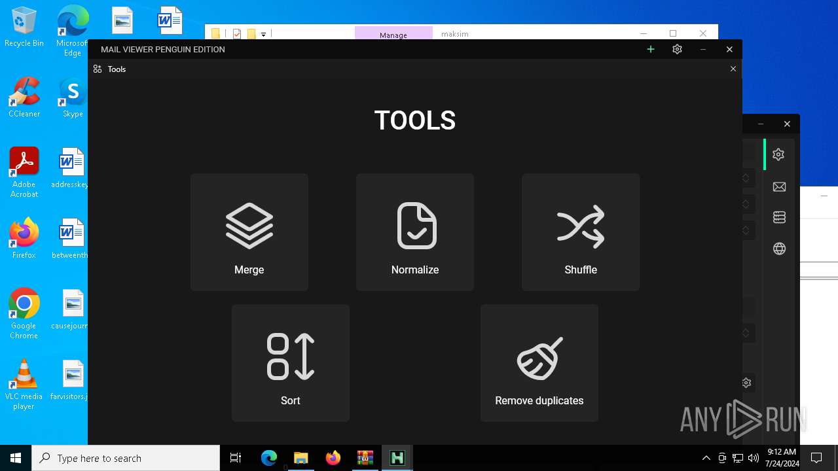Open the notification center
The height and width of the screenshot is (471, 838).
coord(816,458)
